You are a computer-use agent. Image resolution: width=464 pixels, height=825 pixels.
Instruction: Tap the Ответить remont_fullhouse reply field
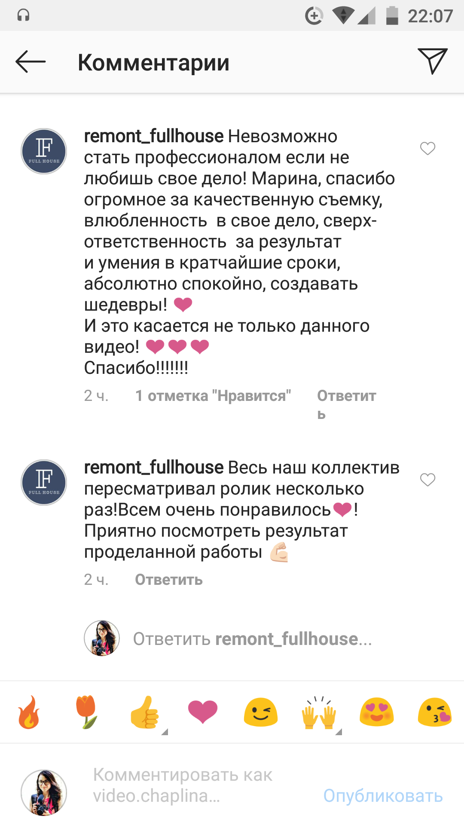[252, 639]
